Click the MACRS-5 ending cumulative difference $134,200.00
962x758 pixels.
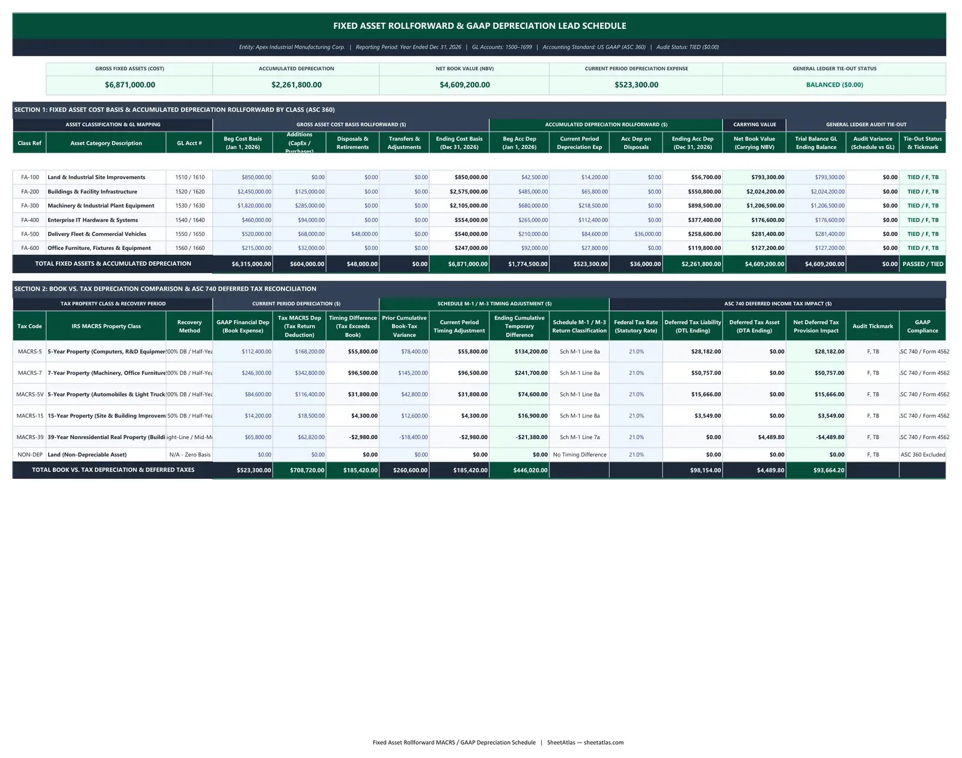pos(519,351)
